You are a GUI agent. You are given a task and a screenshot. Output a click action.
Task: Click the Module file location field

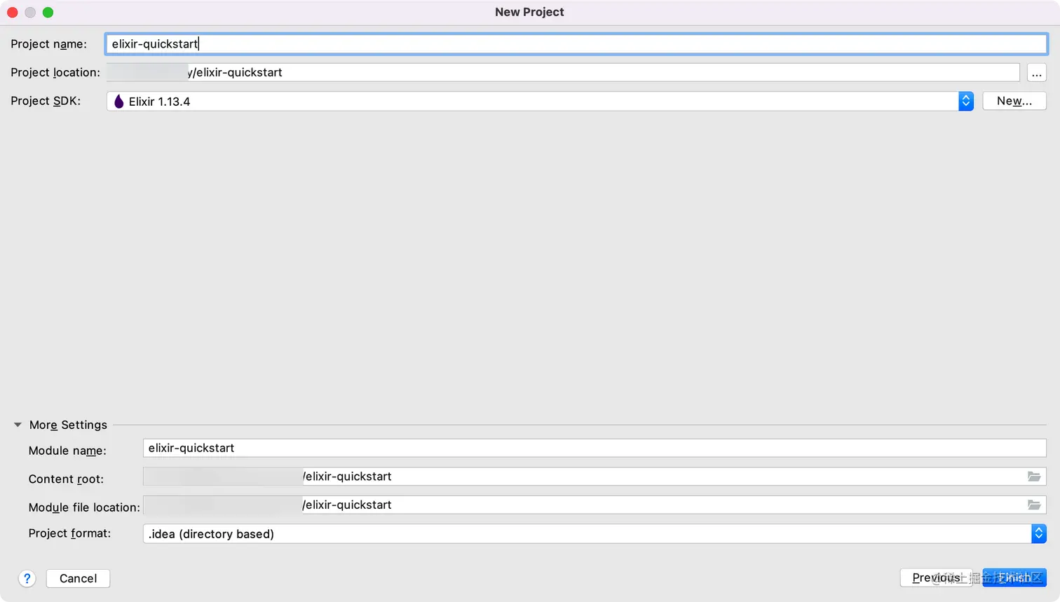[594, 505]
